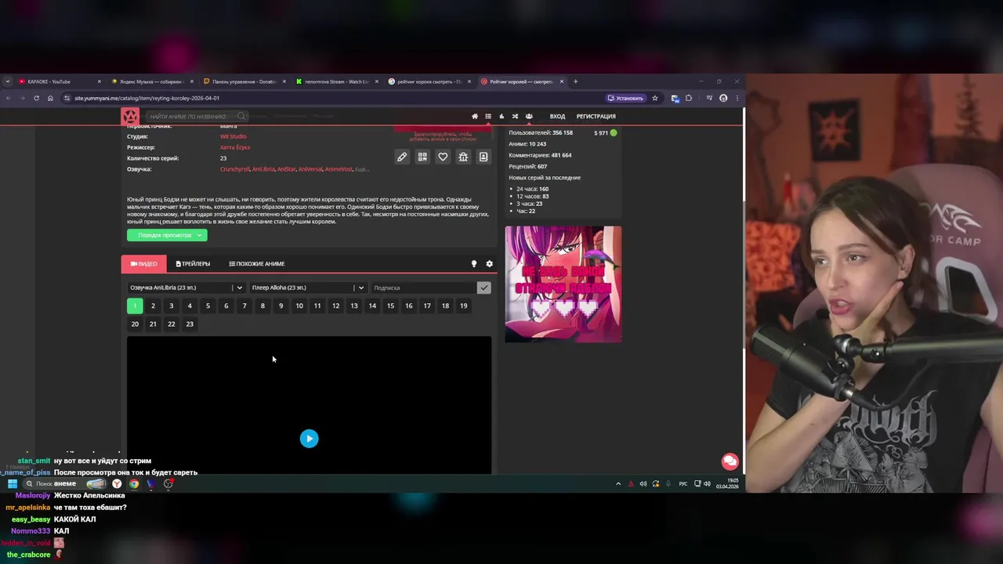Open the AniLibria voiceover link
1003x564 pixels.
point(263,169)
